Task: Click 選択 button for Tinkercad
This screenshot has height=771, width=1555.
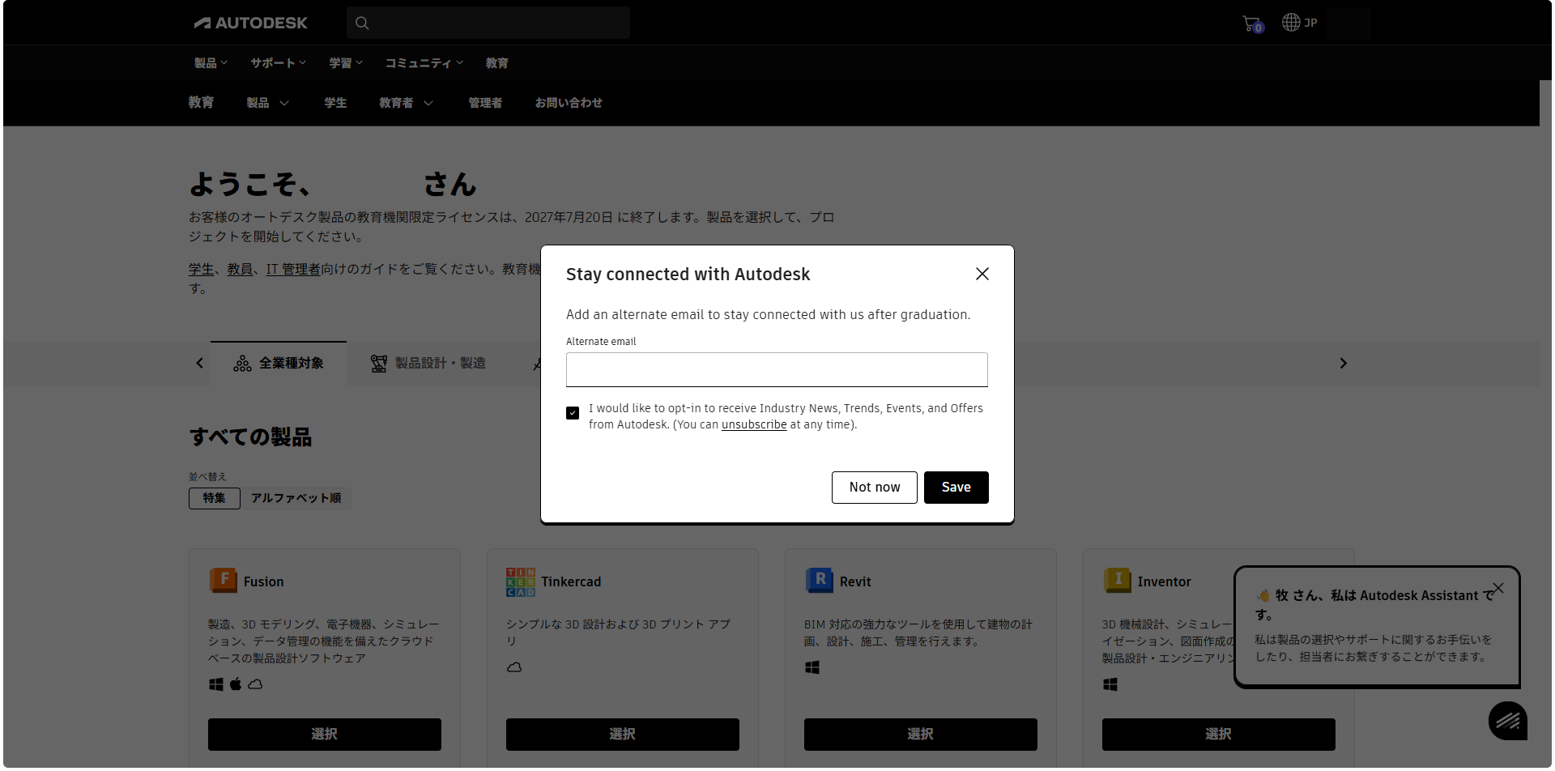Action: click(623, 735)
